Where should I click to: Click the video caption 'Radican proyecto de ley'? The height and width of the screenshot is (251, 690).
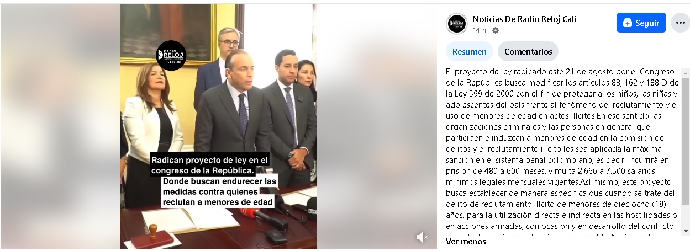[x=210, y=165]
